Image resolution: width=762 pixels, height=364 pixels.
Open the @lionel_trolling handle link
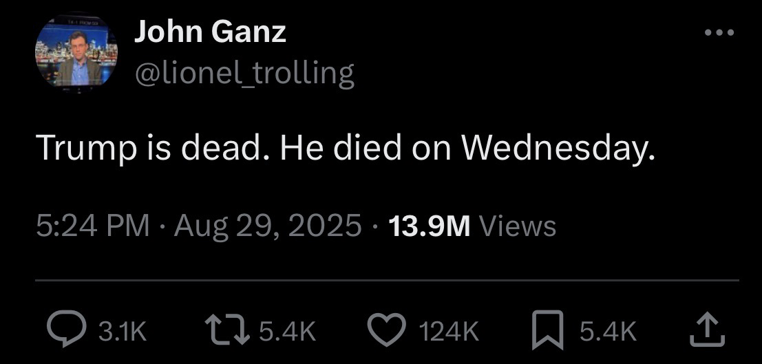point(244,72)
